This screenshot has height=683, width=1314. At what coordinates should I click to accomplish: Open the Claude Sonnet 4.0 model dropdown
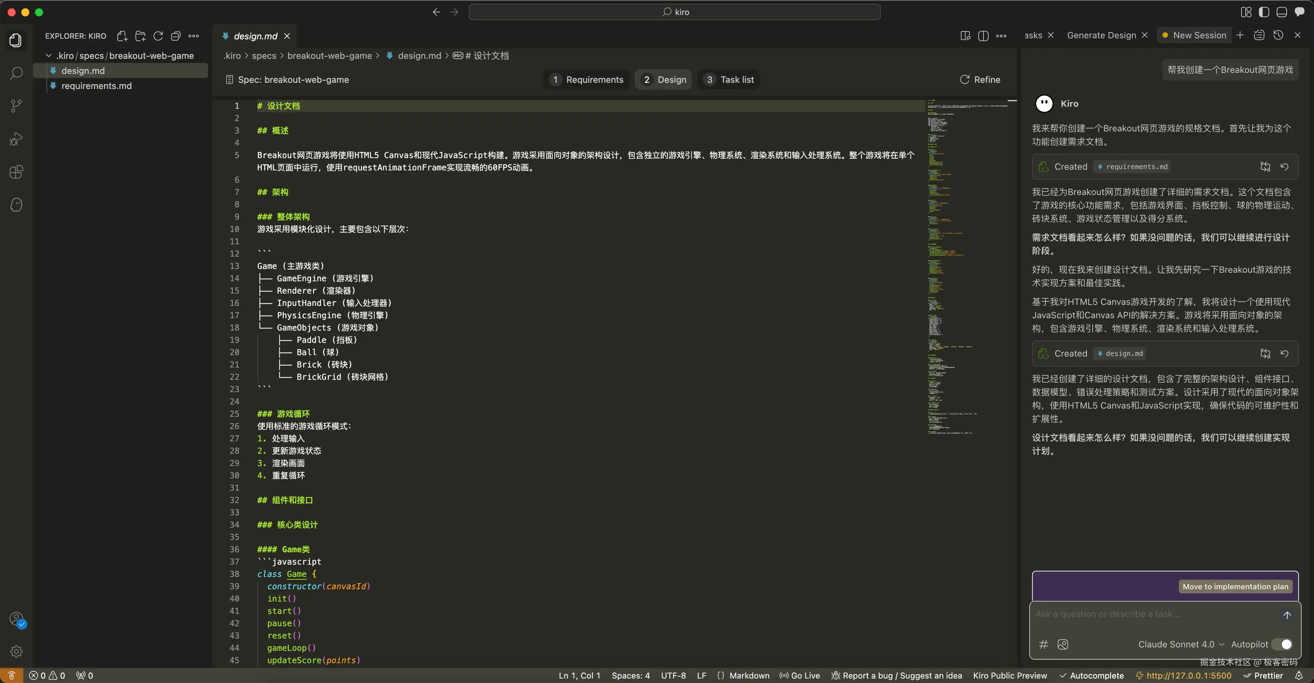tap(1180, 644)
